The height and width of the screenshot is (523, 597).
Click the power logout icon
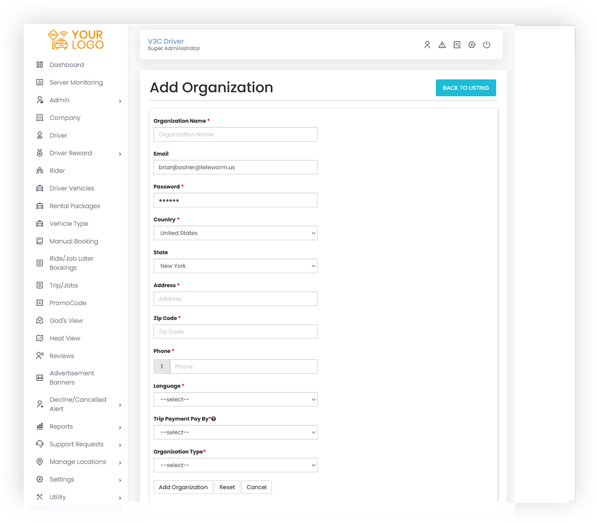487,45
